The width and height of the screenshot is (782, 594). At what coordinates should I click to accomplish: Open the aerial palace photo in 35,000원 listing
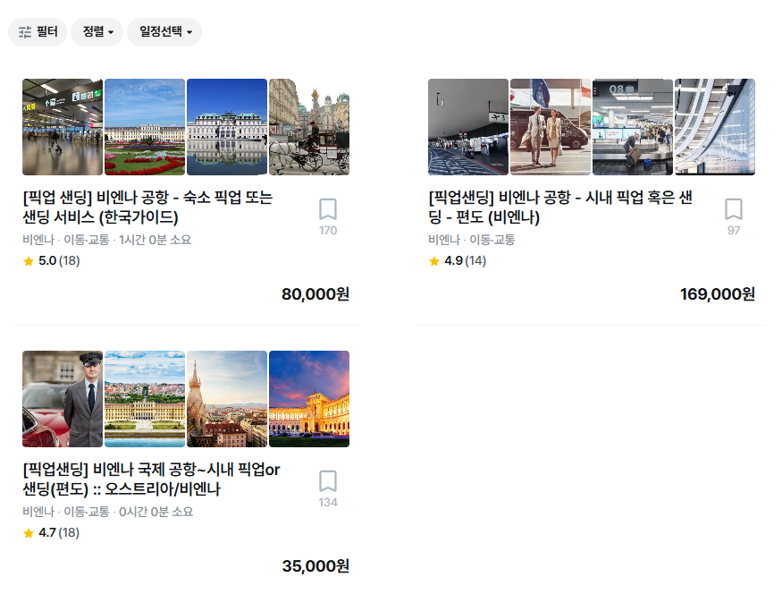pos(145,399)
